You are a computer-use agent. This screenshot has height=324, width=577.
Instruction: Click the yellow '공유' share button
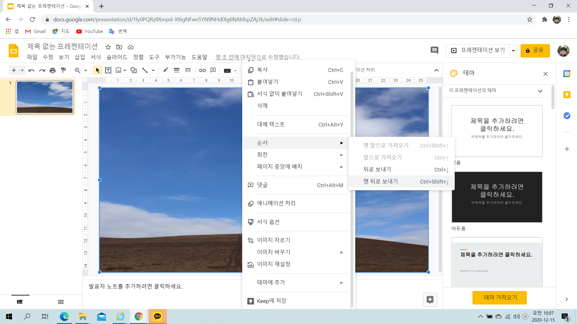point(535,50)
